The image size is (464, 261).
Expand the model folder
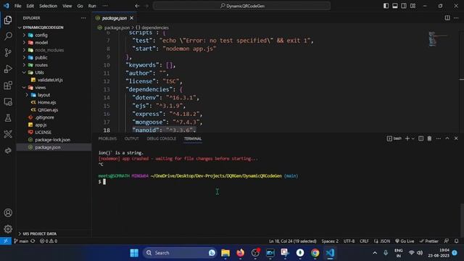[x=24, y=43]
